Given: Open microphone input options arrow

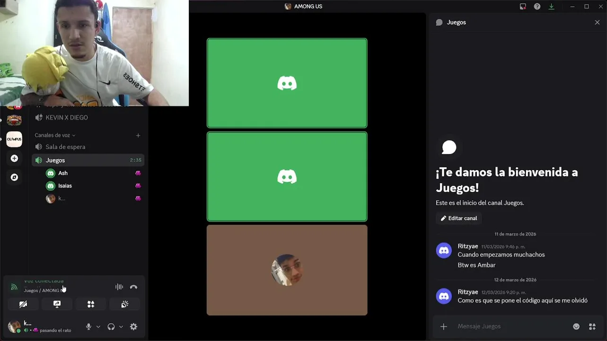Looking at the screenshot, I should [98, 327].
